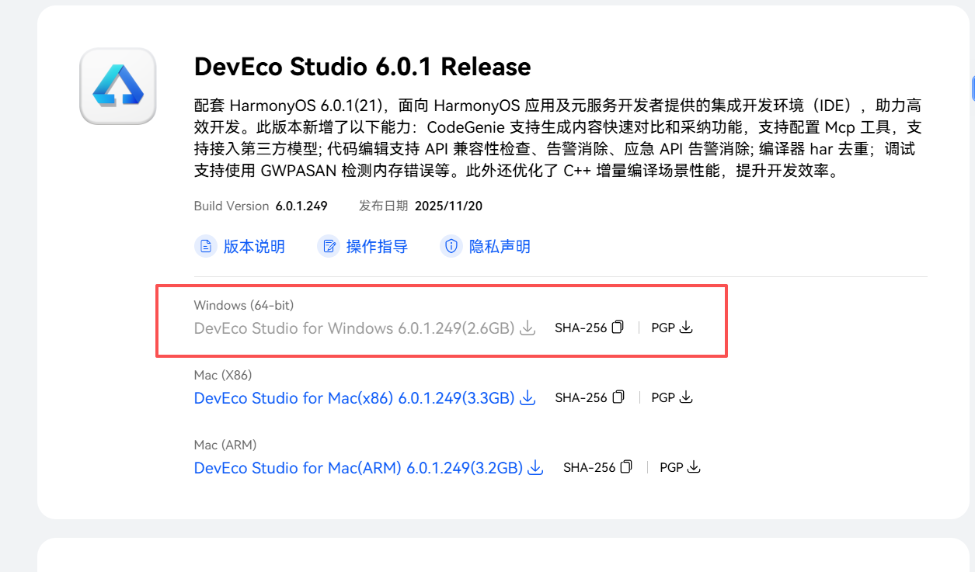Click PGP download icon in Mac(x86) row
Image resolution: width=975 pixels, height=572 pixels.
(686, 397)
